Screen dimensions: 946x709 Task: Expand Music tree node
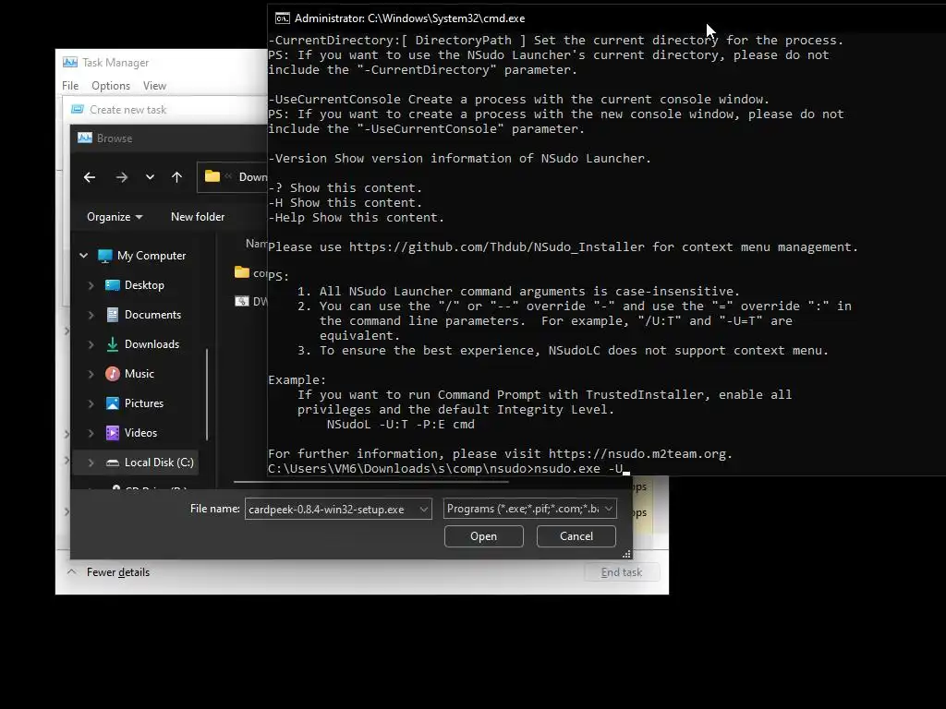tap(91, 374)
